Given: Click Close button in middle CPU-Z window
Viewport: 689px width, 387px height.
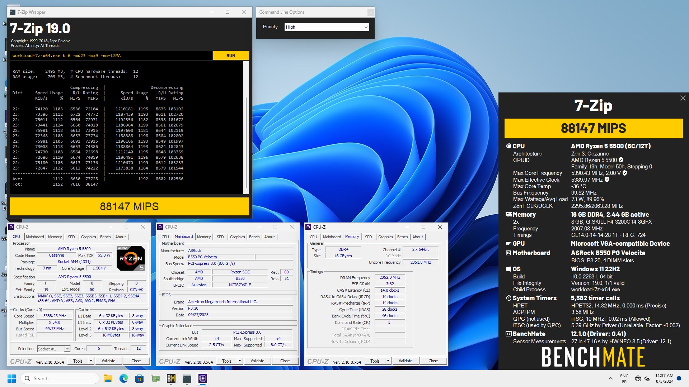Looking at the screenshot, I should [285, 361].
